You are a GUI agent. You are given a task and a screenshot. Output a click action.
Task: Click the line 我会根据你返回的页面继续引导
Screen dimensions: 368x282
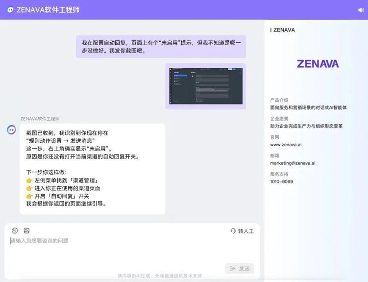[66, 204]
